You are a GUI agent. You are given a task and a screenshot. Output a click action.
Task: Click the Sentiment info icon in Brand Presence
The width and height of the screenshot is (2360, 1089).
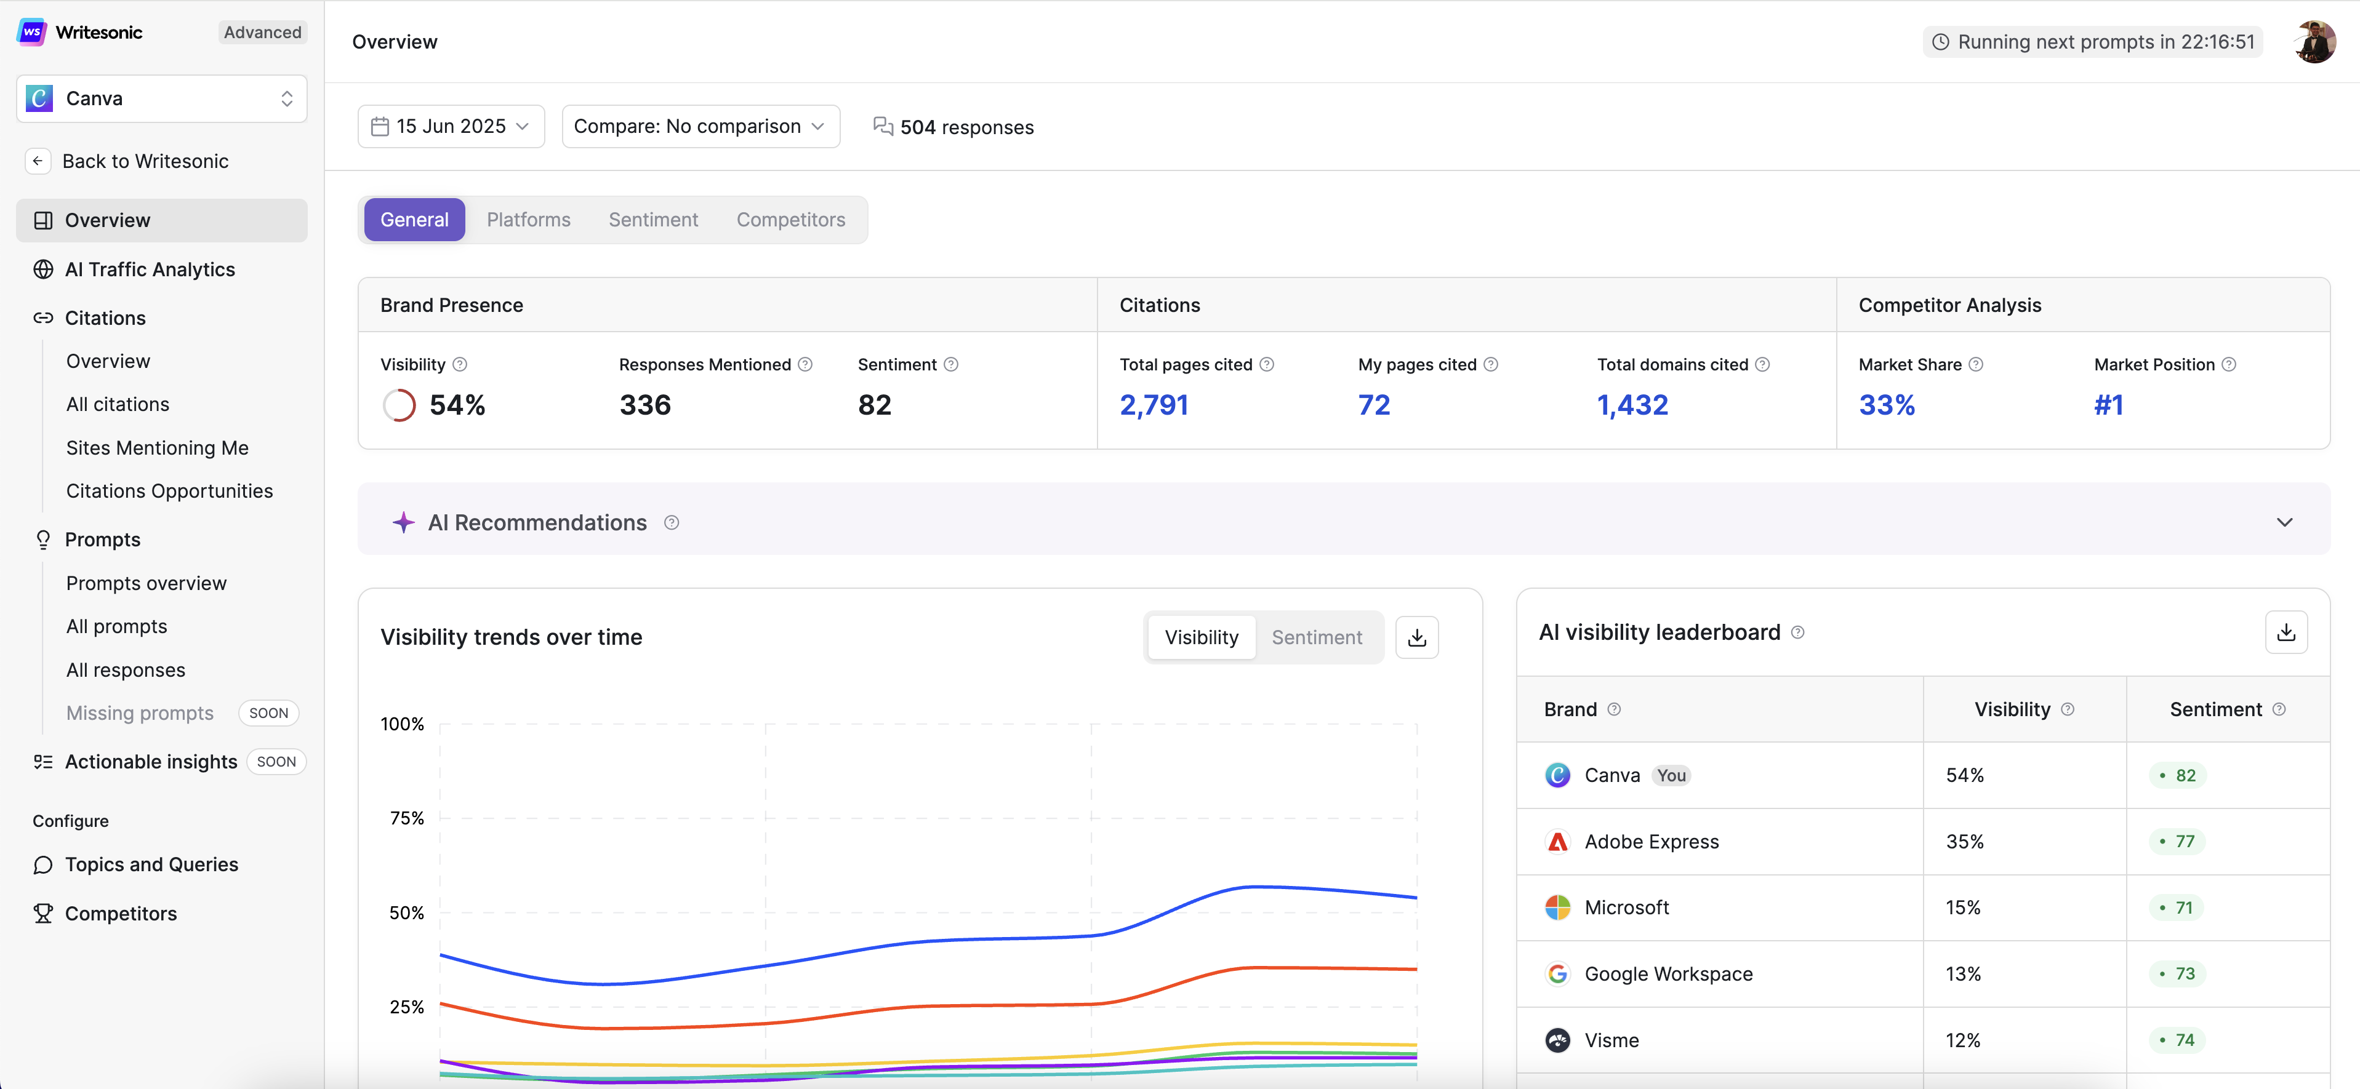(951, 364)
